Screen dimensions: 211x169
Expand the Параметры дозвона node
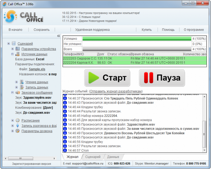(x=12, y=131)
